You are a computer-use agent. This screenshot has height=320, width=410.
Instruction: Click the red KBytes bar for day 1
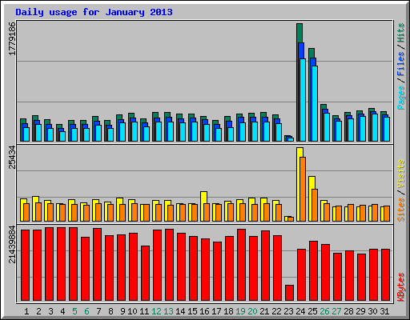coord(25,266)
